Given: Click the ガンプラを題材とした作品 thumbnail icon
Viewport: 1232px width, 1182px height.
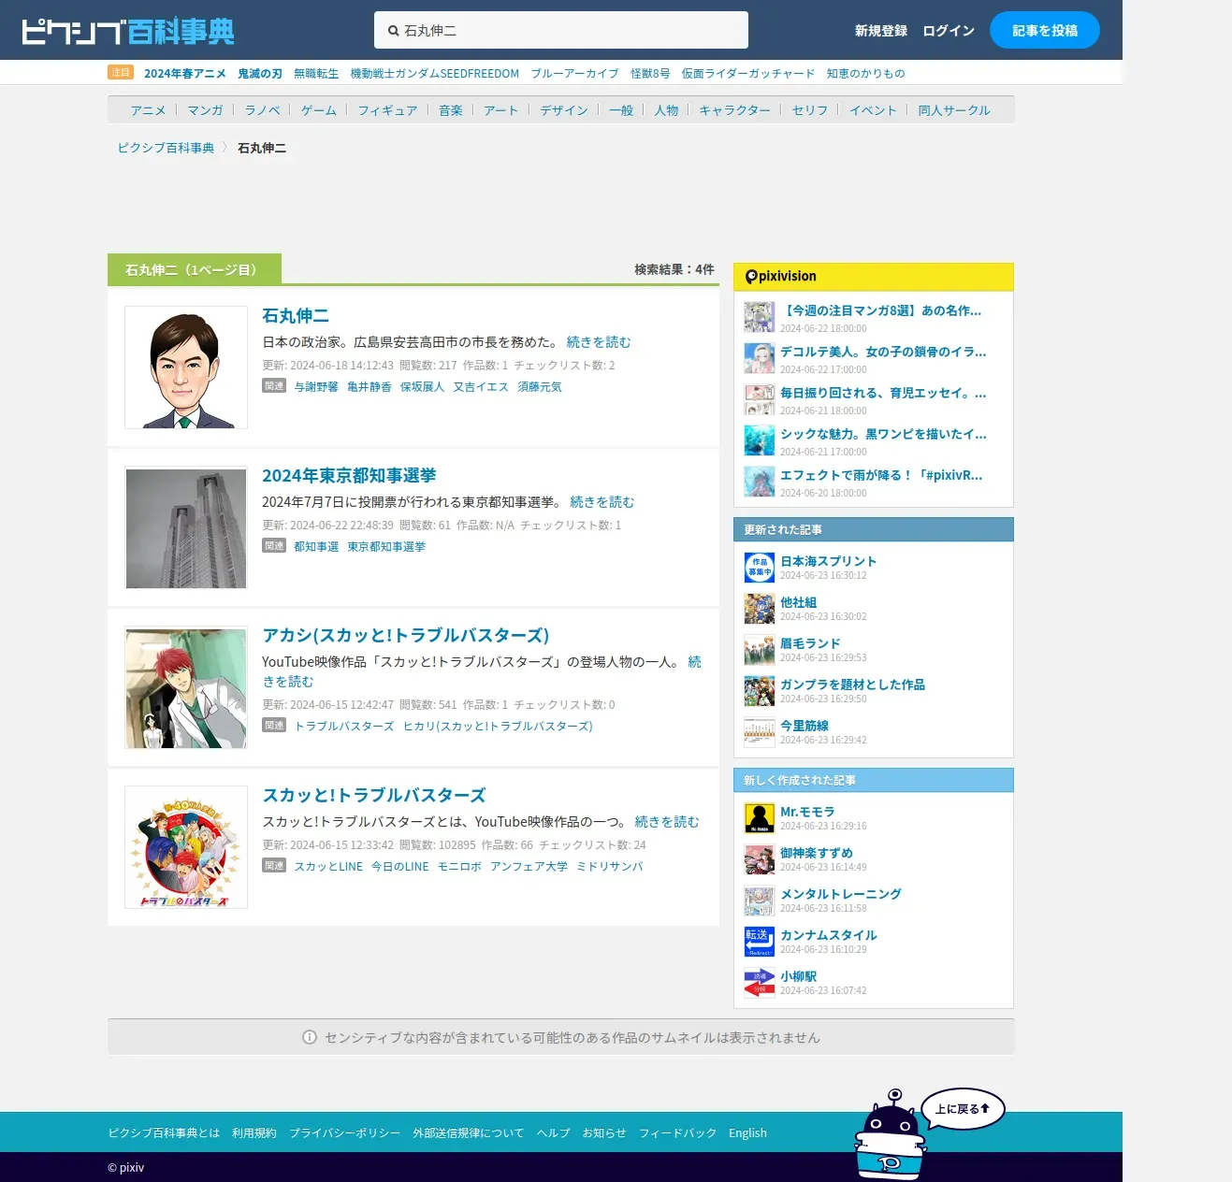Looking at the screenshot, I should tap(759, 691).
